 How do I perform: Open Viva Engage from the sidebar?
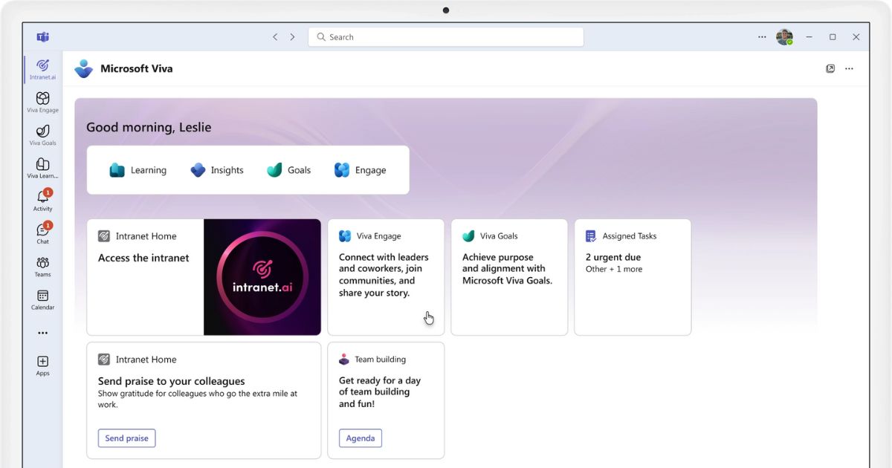coord(42,102)
